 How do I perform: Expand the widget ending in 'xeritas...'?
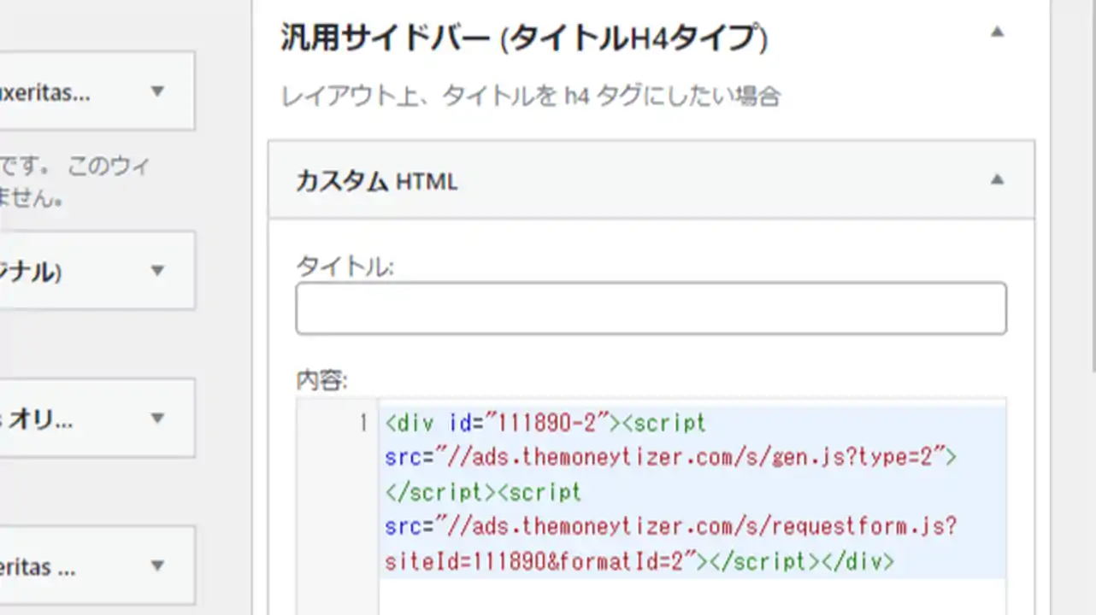click(156, 92)
